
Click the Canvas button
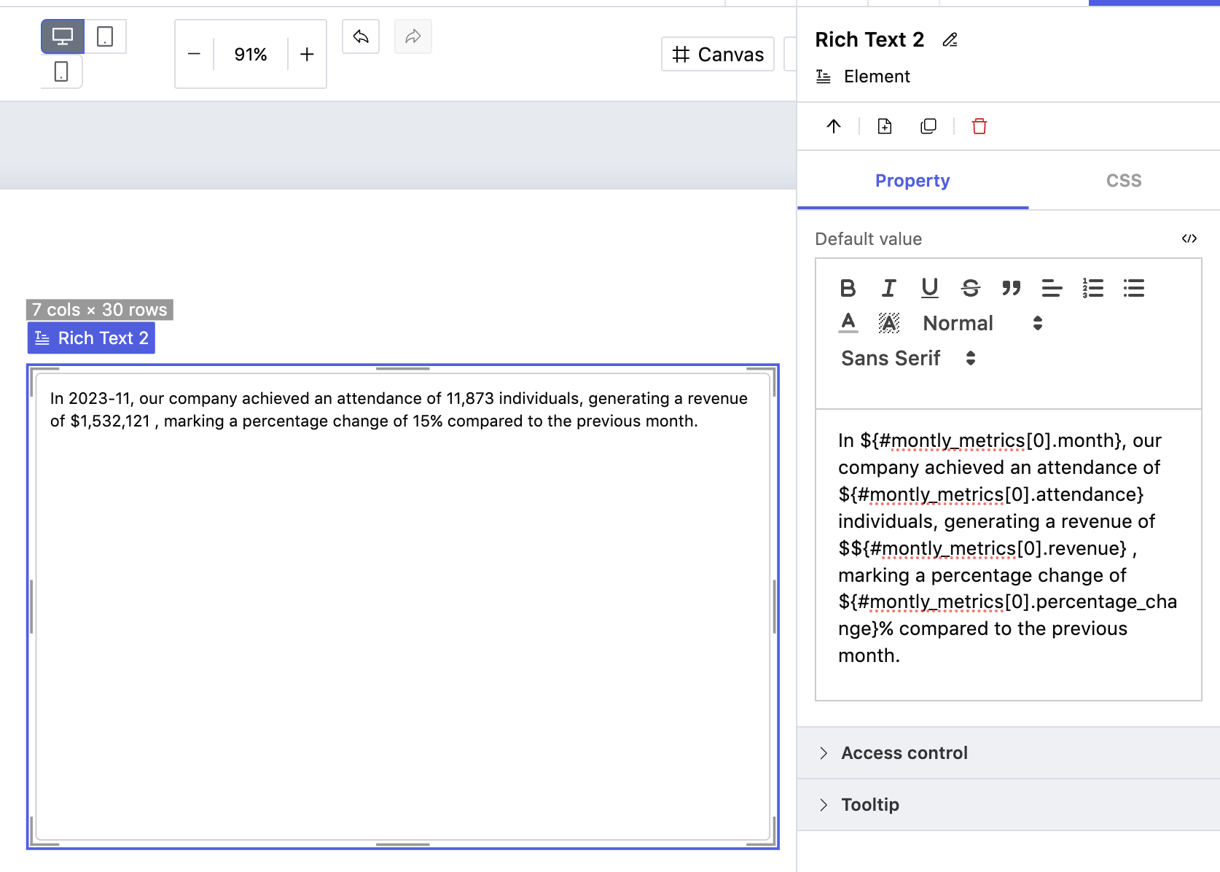point(718,55)
